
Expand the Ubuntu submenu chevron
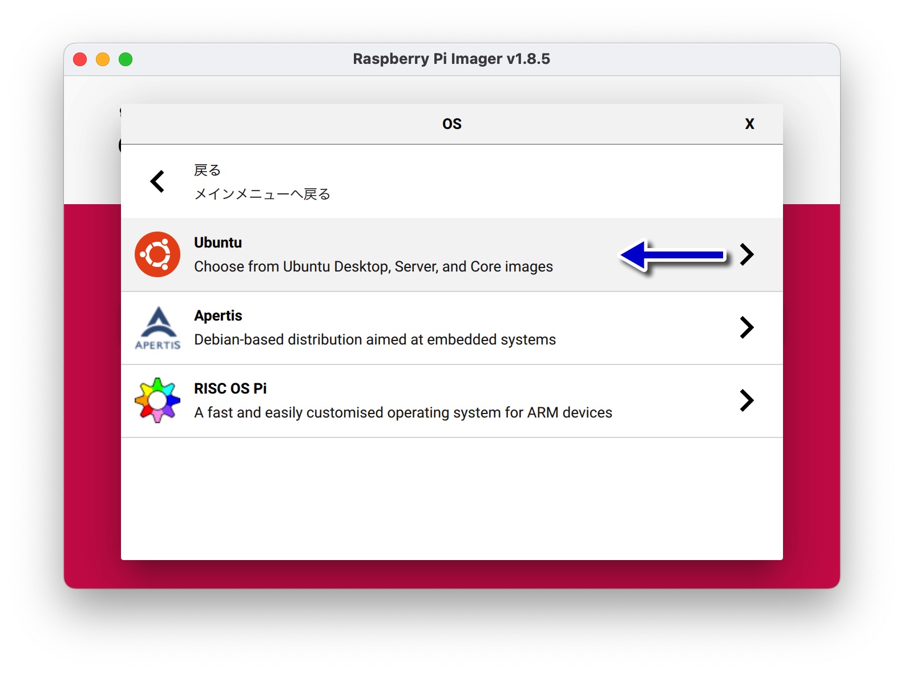click(x=746, y=254)
